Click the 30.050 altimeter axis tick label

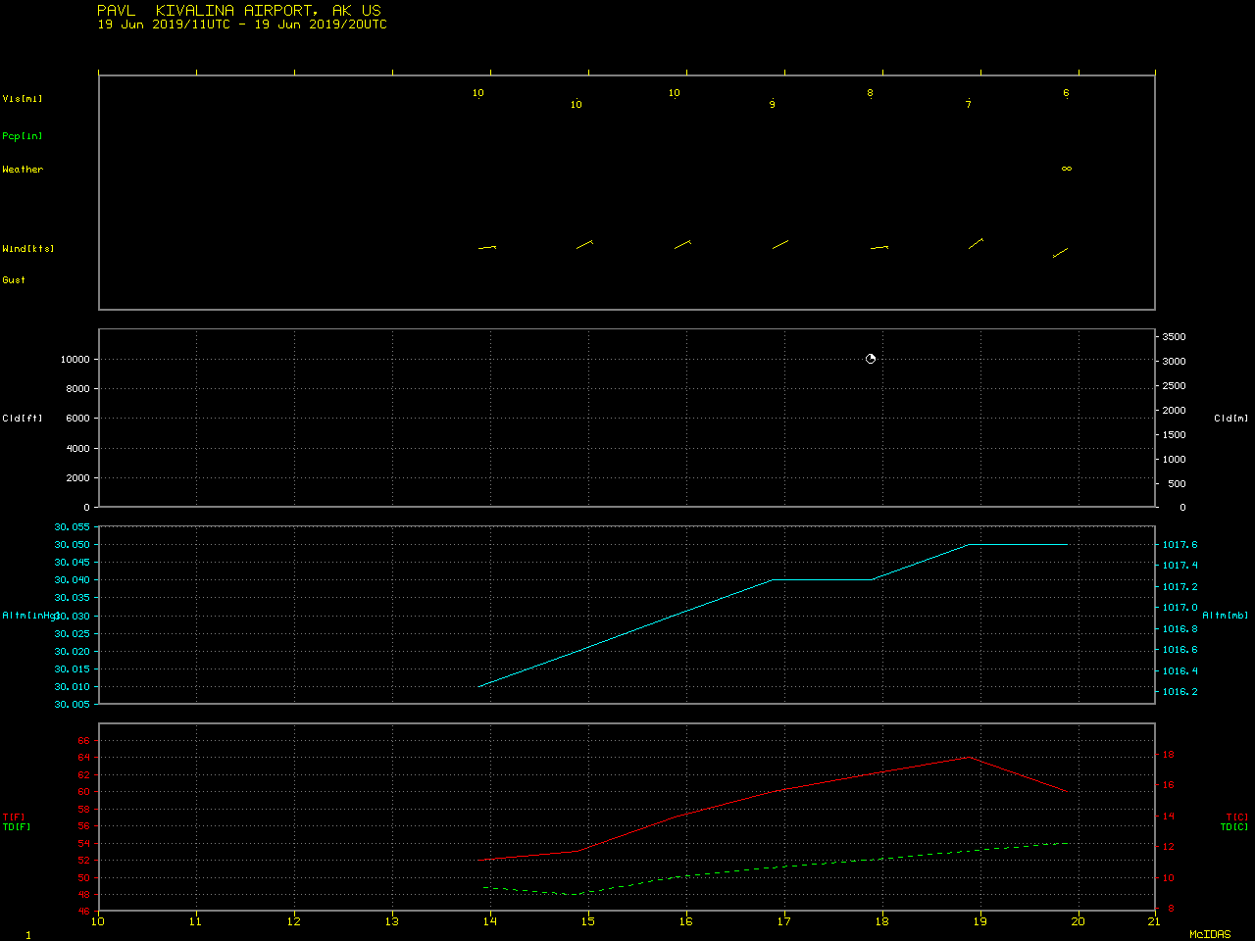point(73,544)
